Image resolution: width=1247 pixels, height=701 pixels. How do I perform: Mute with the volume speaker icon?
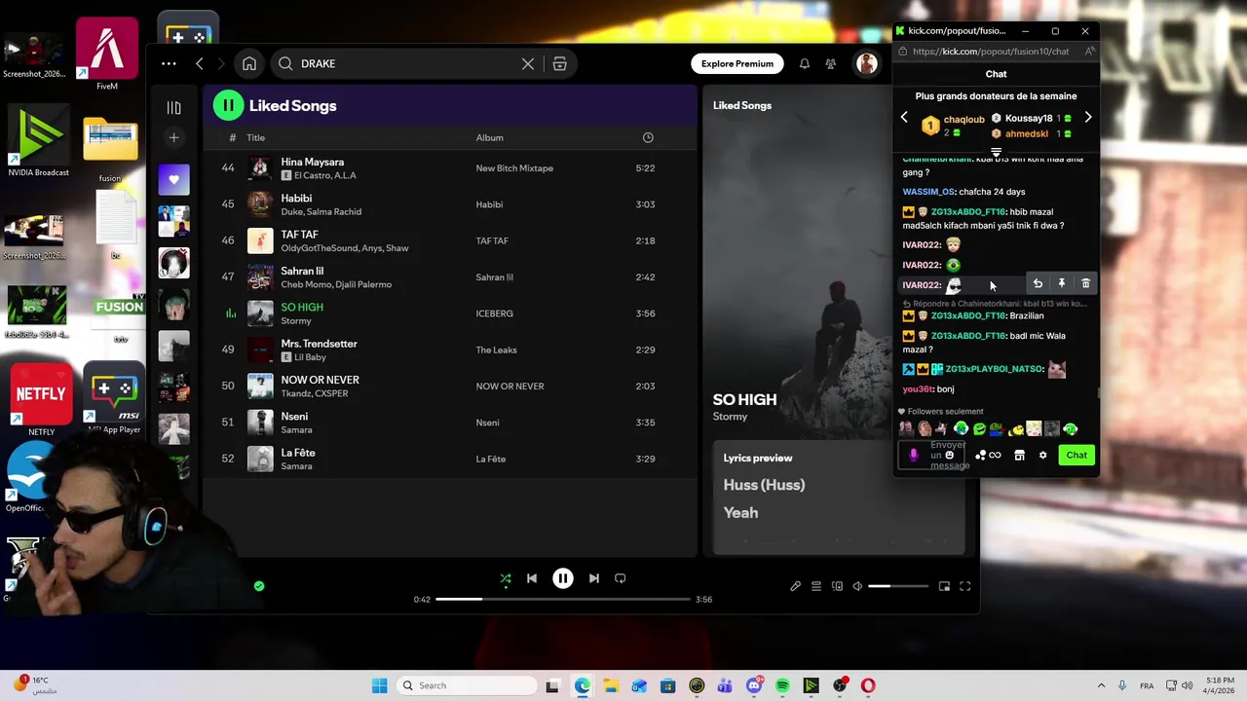tap(857, 586)
